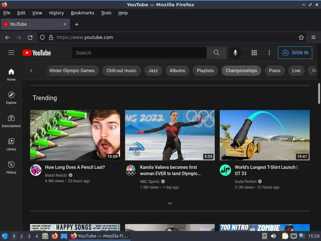This screenshot has height=241, width=321.
Task: Open the Help menu
Action: [x=123, y=13]
